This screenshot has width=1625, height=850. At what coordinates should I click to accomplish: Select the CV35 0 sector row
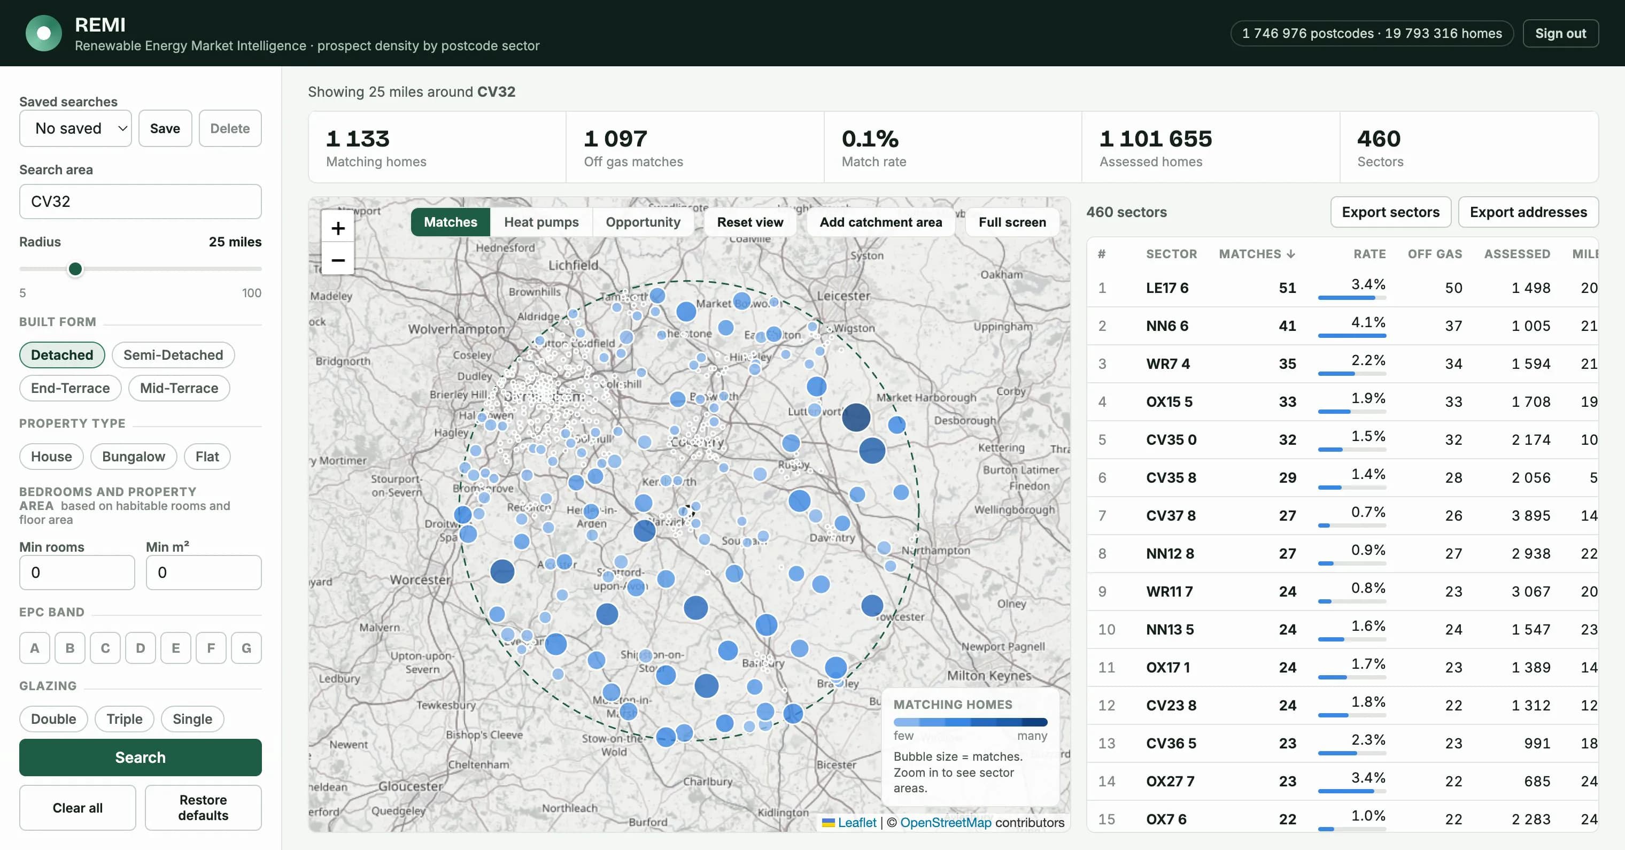pyautogui.click(x=1342, y=439)
